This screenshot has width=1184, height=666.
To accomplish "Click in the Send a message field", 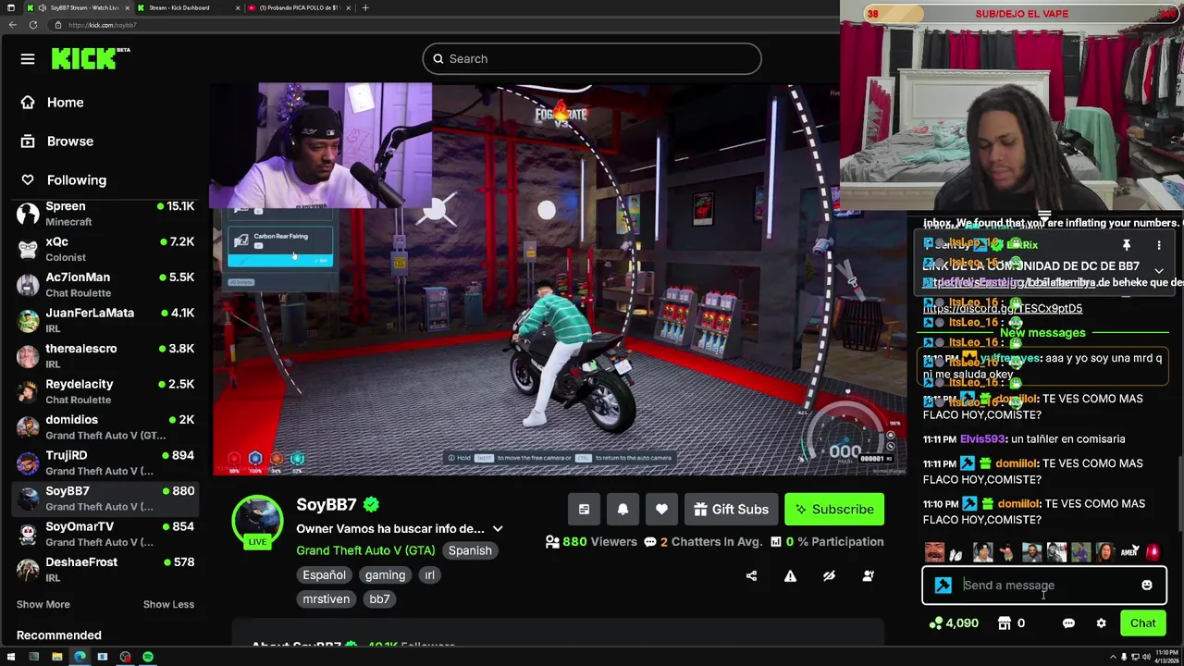I will (x=1043, y=586).
